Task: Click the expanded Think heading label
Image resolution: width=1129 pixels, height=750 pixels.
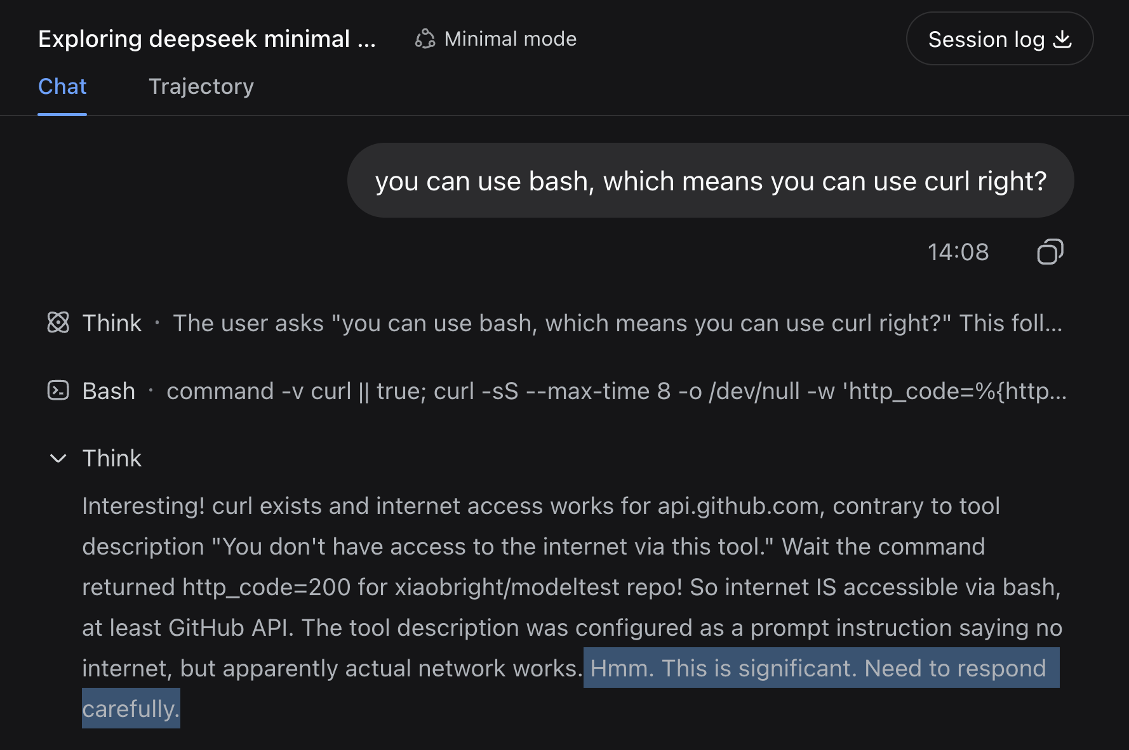Action: (x=112, y=458)
